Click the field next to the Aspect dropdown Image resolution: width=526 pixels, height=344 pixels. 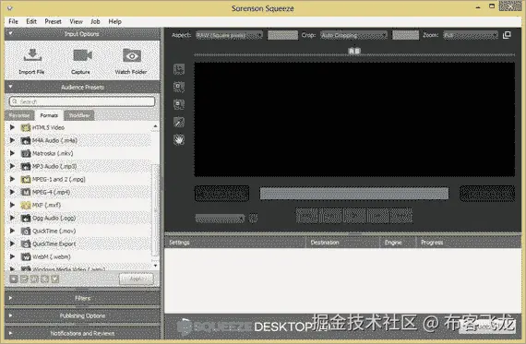pos(282,35)
